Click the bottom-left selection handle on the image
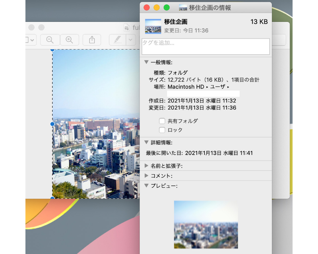 coord(52,198)
